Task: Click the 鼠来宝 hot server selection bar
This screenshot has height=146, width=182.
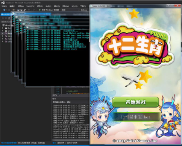Action: 136,117
